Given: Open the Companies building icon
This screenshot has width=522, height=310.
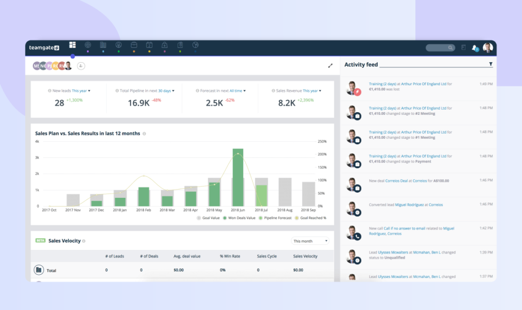Looking at the screenshot, I should 103,45.
